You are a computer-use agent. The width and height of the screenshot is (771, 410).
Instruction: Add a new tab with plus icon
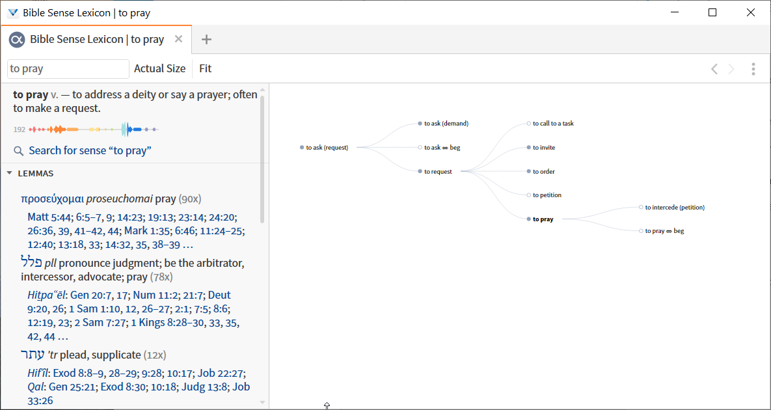(206, 39)
